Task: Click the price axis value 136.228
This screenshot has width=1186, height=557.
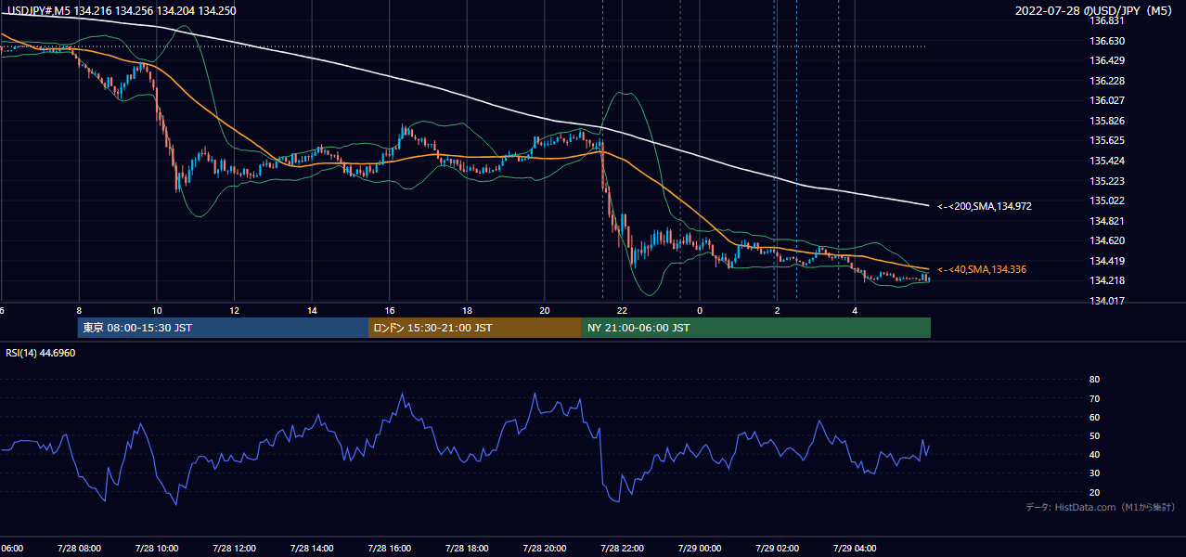Action: [1107, 81]
